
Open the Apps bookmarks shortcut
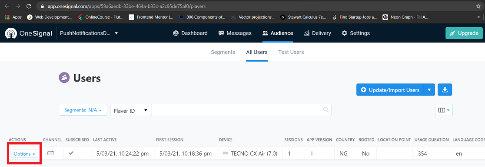(13, 17)
